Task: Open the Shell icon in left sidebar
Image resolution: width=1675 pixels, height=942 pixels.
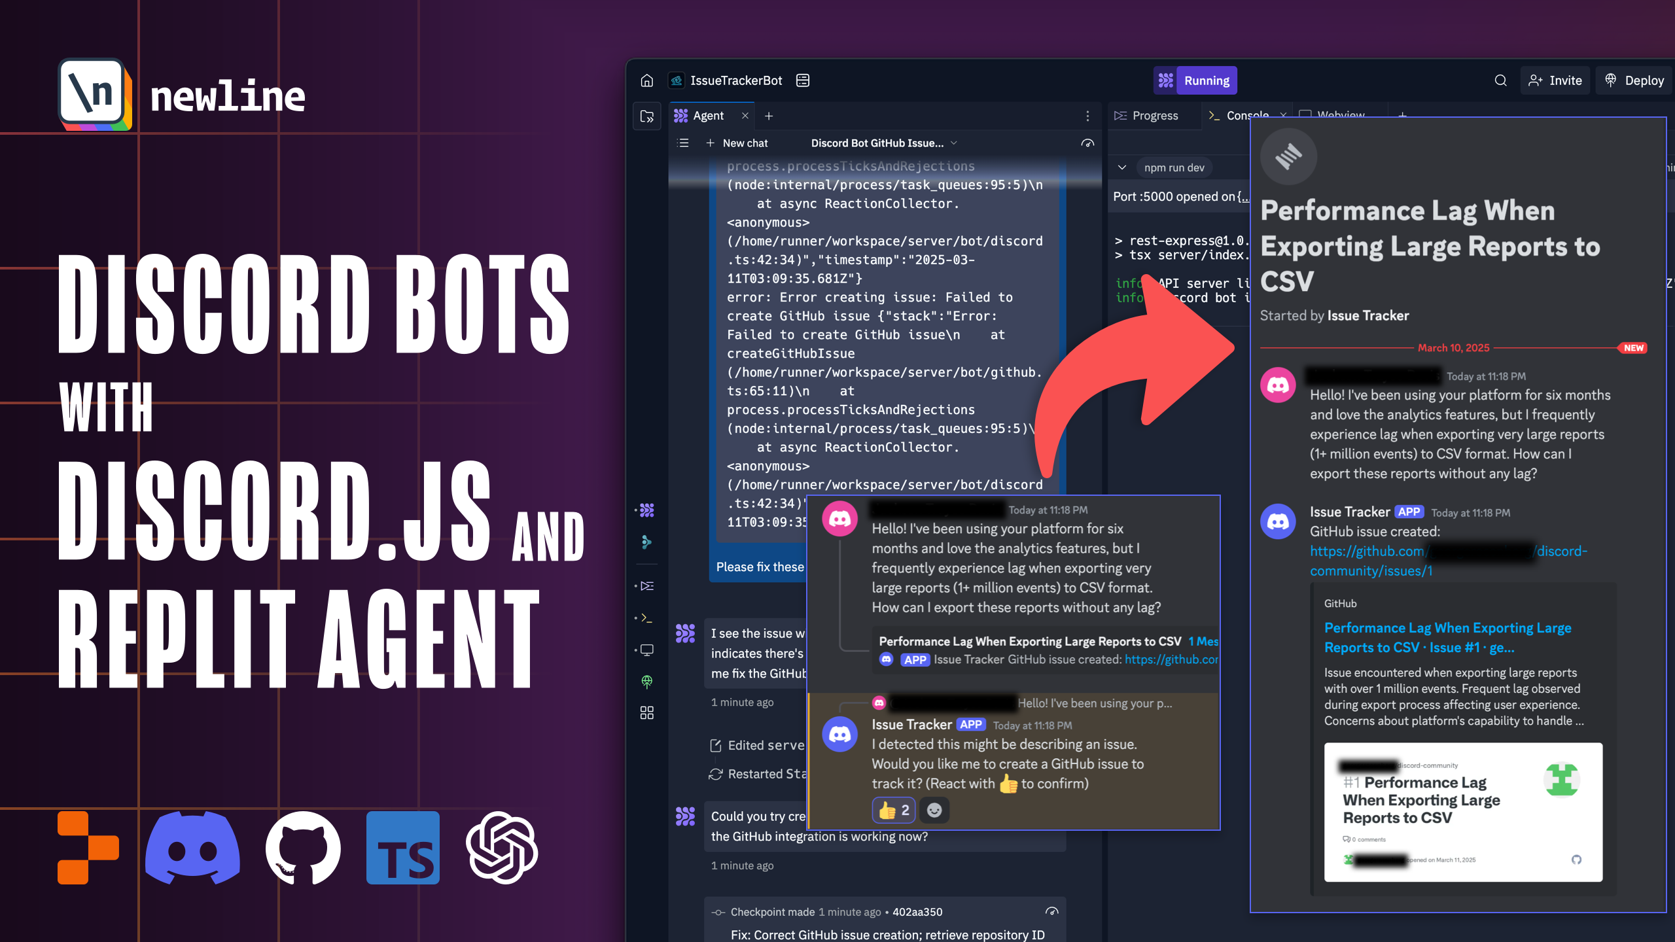Action: [646, 618]
